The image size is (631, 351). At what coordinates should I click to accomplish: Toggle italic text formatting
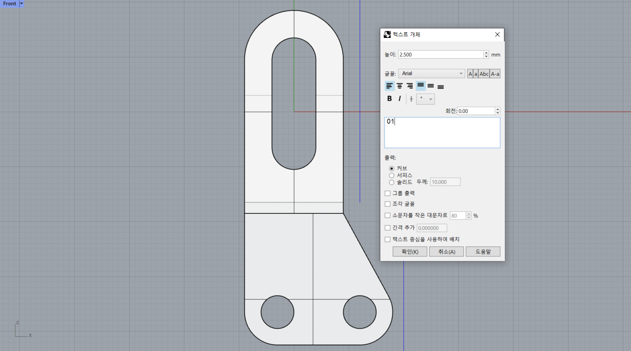tap(400, 99)
